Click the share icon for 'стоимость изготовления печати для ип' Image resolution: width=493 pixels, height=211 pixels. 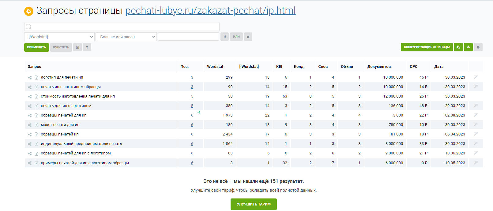(30, 97)
